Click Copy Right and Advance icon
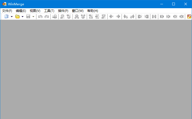This screenshot has width=192, height=119. [126, 16]
